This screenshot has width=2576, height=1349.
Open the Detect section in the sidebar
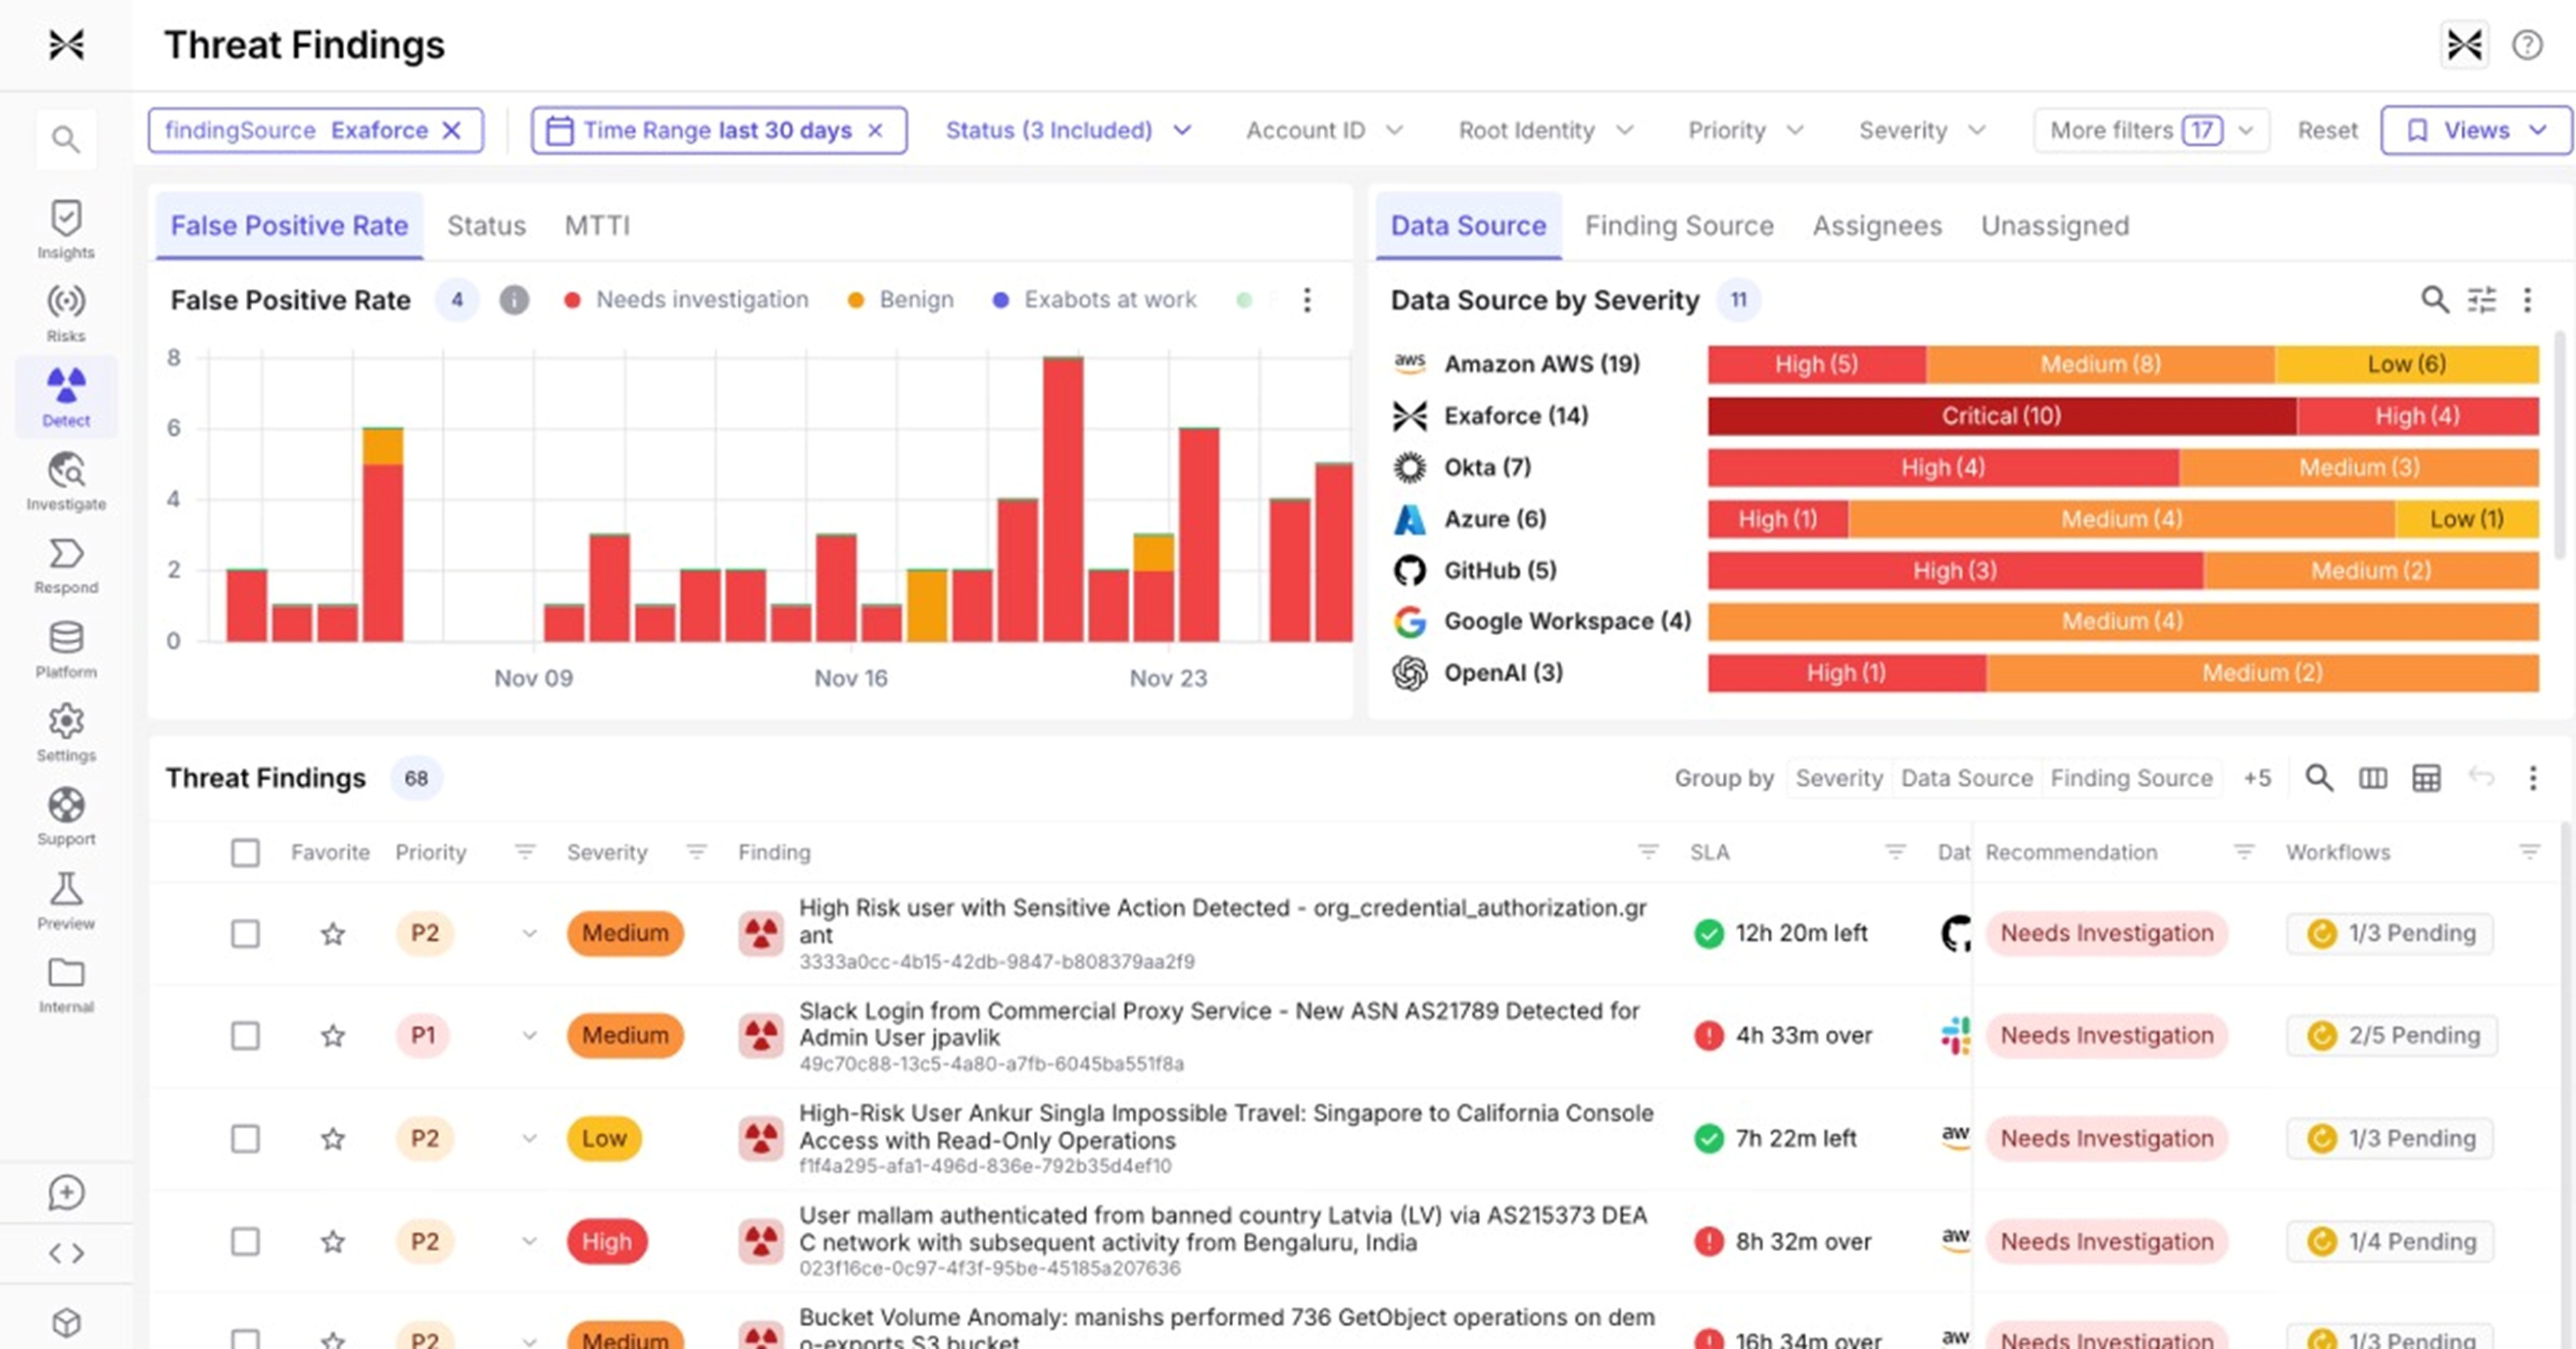click(65, 397)
